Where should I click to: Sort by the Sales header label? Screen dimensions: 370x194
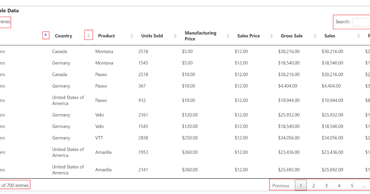330,36
